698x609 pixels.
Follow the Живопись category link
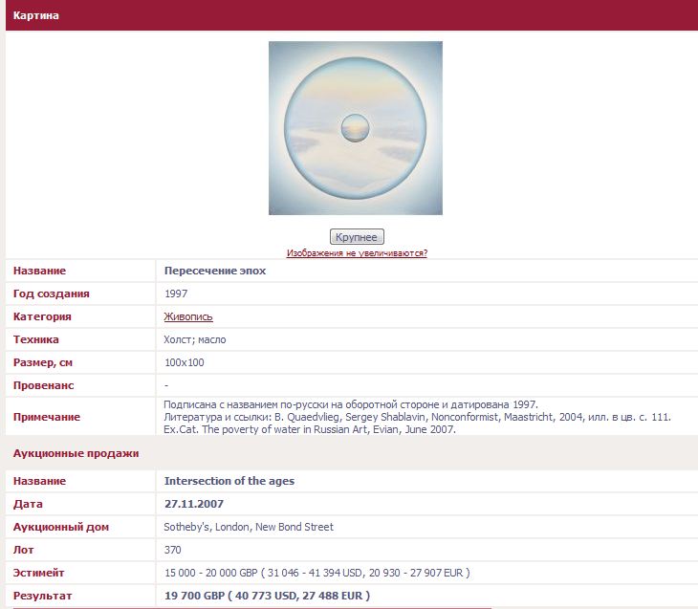[188, 316]
